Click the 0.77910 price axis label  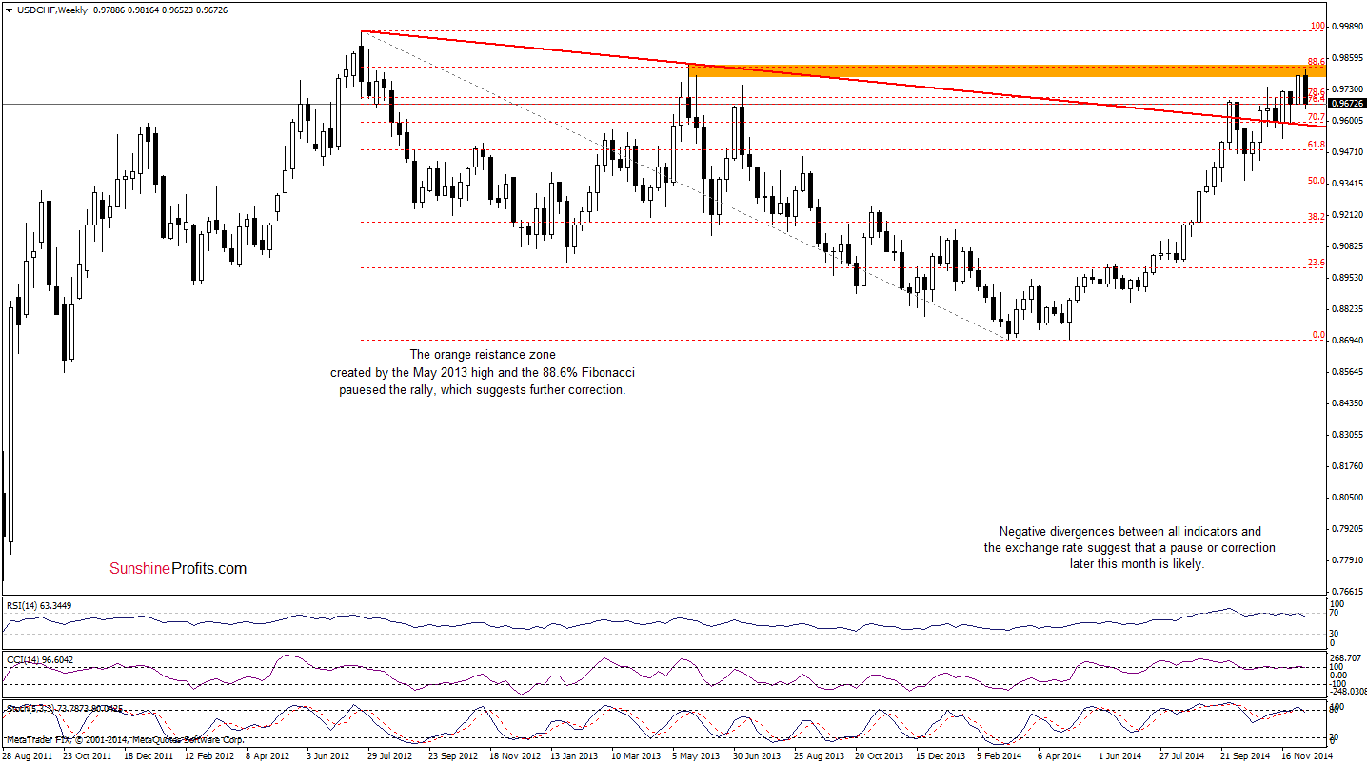click(1347, 560)
